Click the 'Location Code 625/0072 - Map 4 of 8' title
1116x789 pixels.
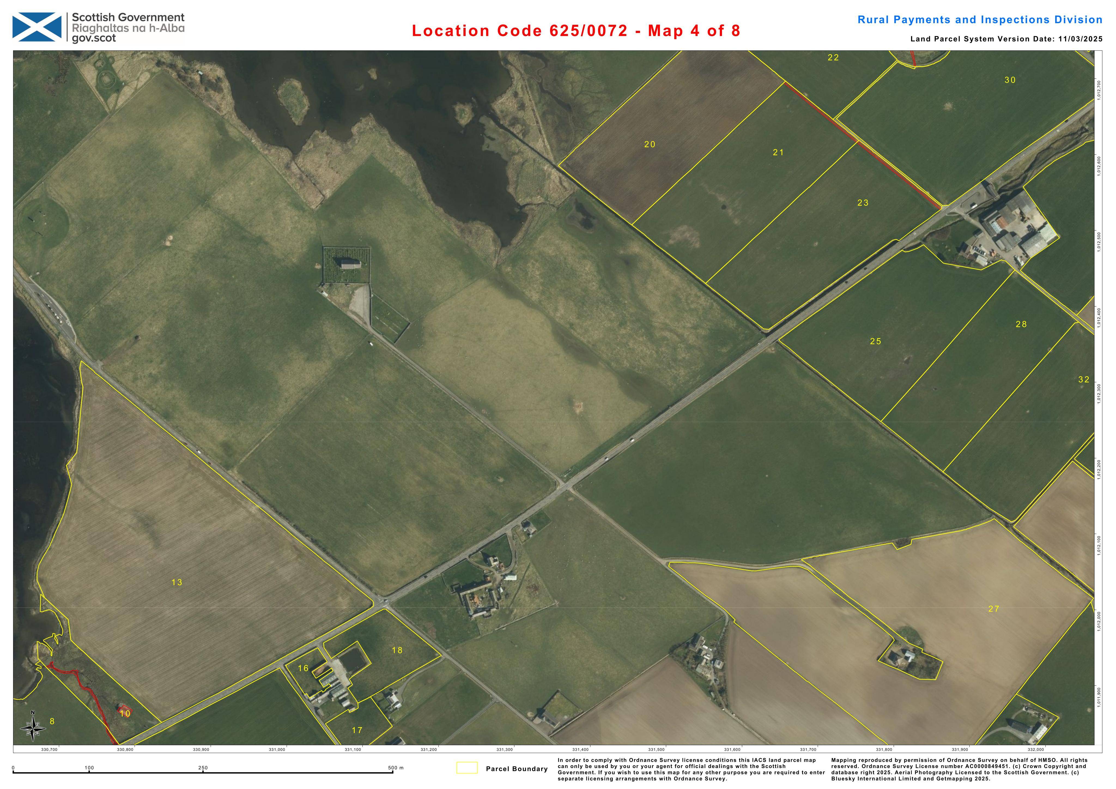coord(576,31)
